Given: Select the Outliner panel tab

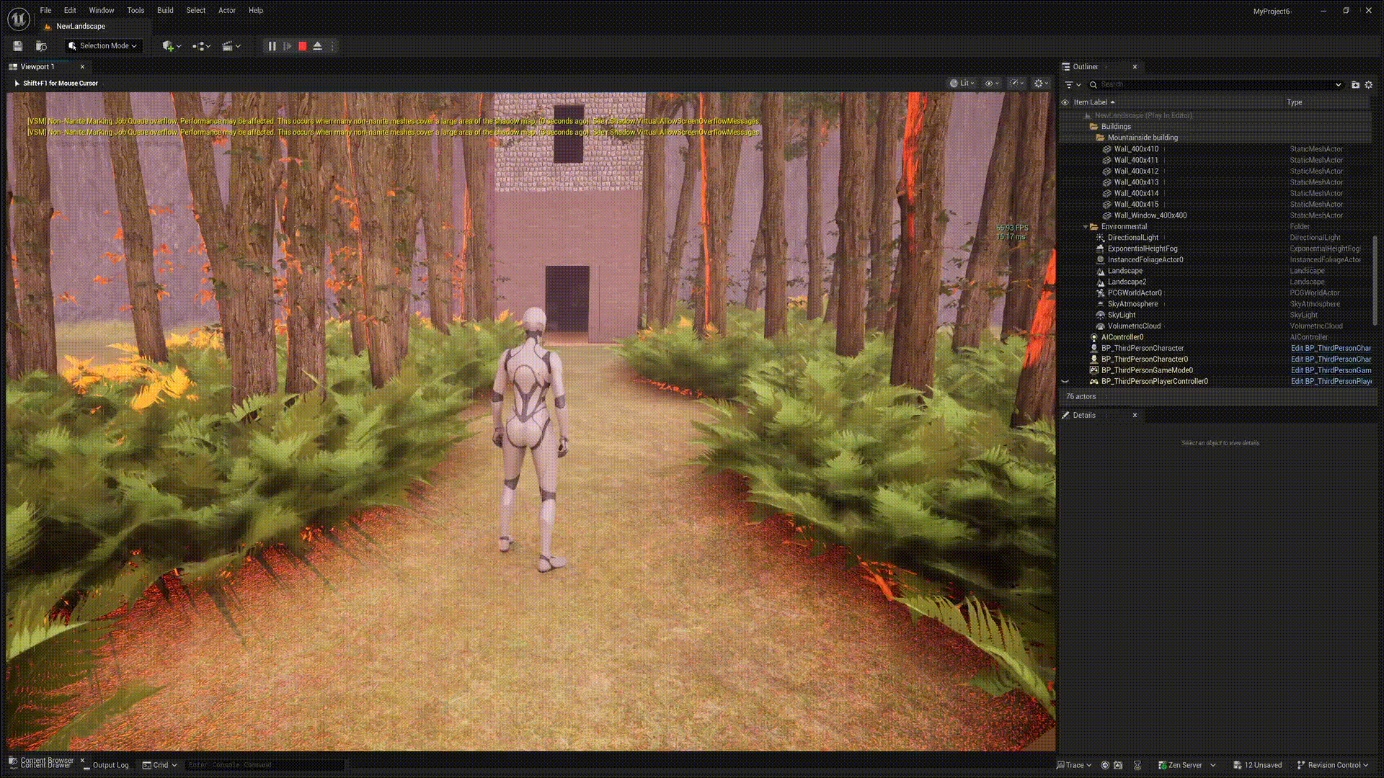Looking at the screenshot, I should coord(1086,66).
